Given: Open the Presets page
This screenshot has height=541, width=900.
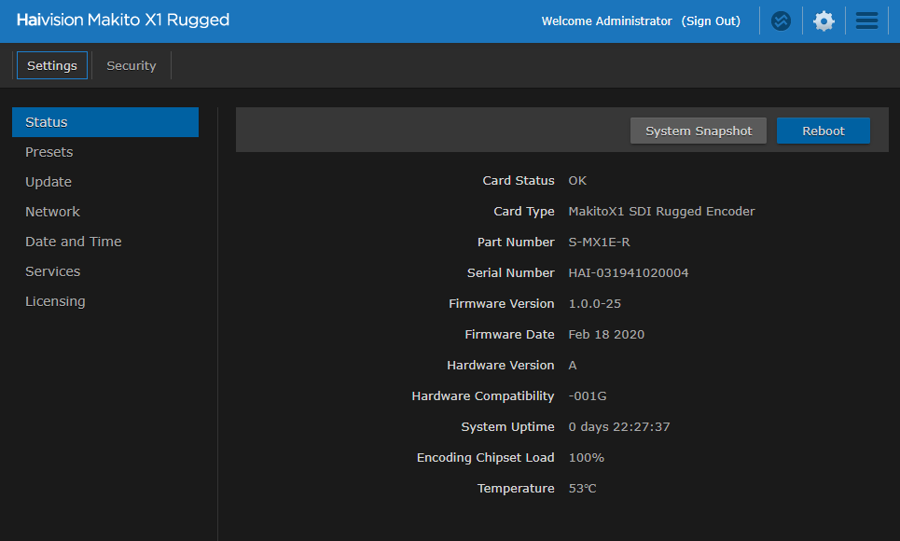Looking at the screenshot, I should (49, 151).
